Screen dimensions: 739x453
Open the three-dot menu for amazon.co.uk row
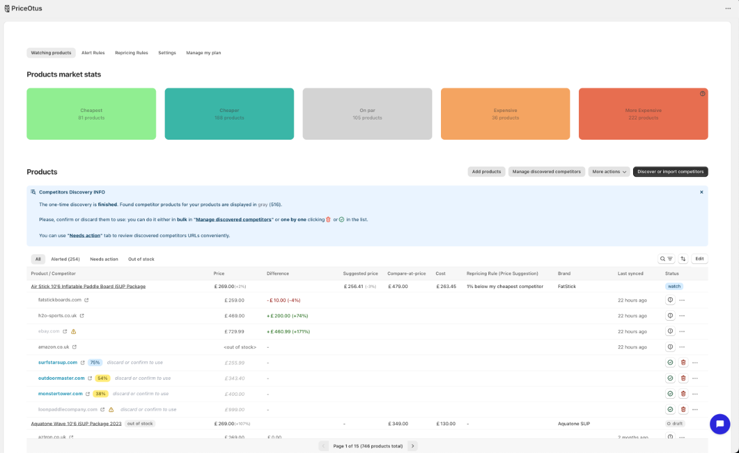click(682, 347)
